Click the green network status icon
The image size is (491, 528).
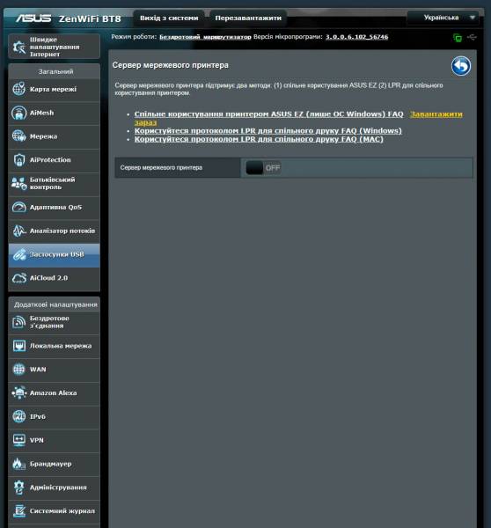pyautogui.click(x=458, y=37)
